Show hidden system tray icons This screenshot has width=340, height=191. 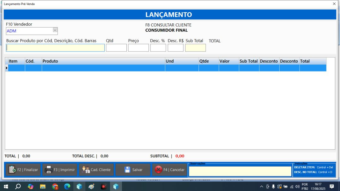[261, 187]
